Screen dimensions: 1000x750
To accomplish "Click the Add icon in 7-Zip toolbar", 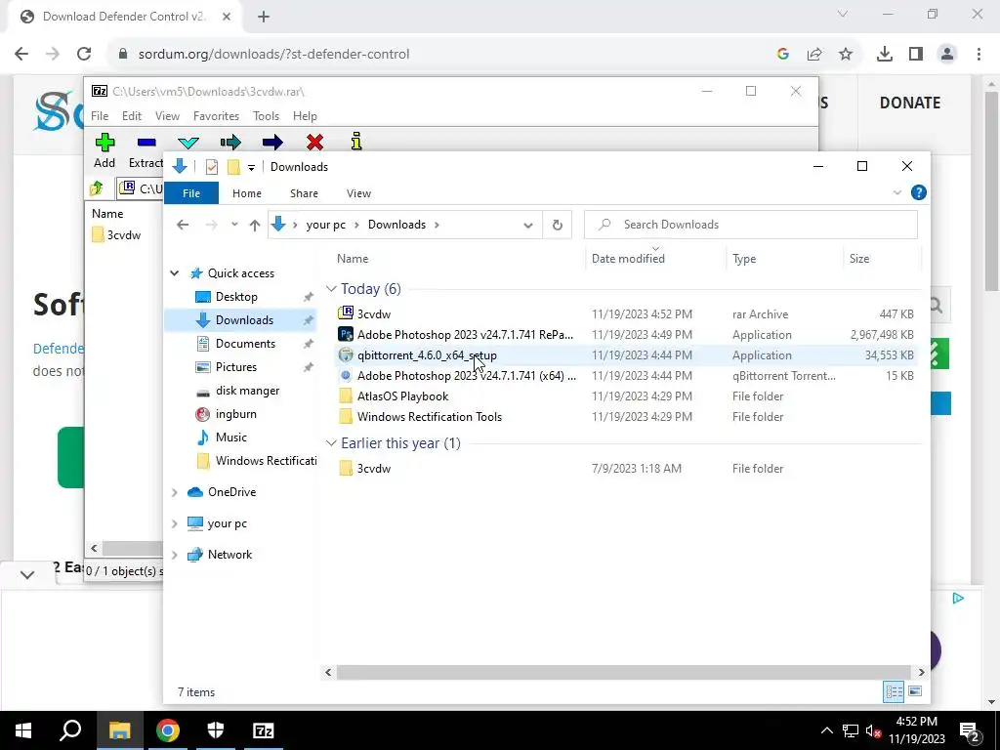I will [104, 143].
